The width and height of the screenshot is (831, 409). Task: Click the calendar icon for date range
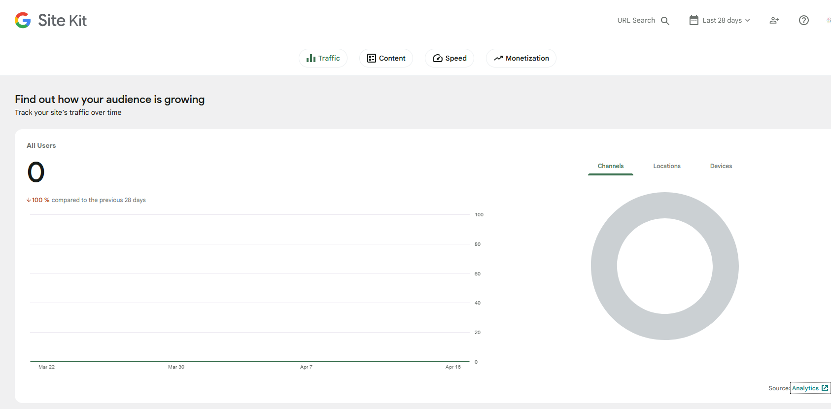(x=693, y=20)
